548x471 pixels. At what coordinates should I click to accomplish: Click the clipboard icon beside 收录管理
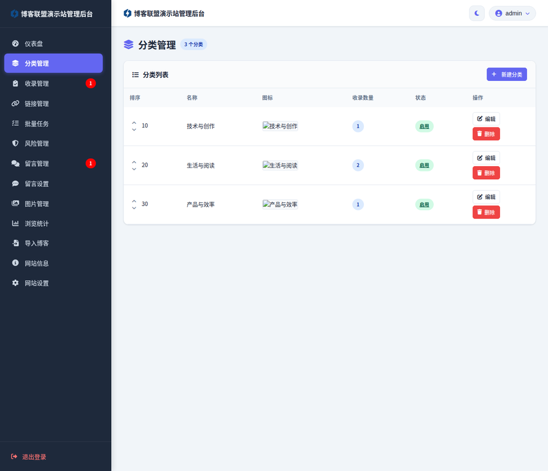tap(15, 83)
